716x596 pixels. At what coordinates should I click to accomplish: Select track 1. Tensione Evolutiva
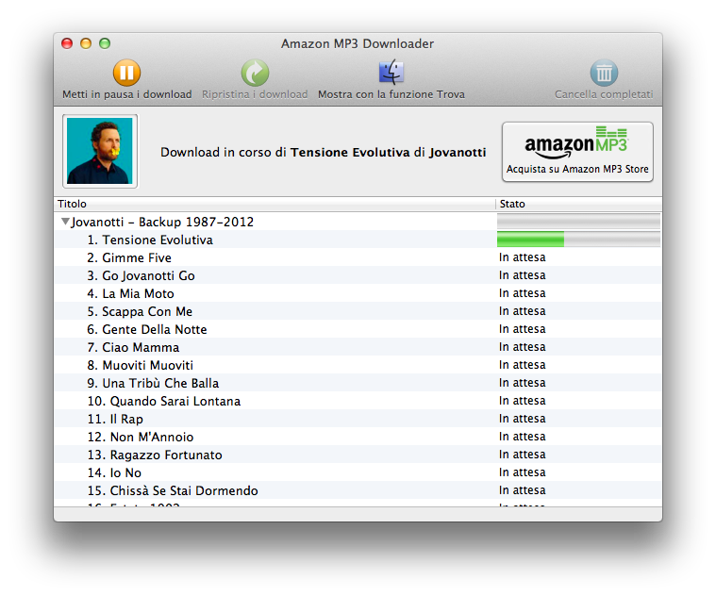[150, 240]
